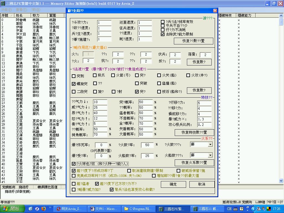The width and height of the screenshot is (284, 213).
Task: Click the 确定 button
Action: point(173,184)
